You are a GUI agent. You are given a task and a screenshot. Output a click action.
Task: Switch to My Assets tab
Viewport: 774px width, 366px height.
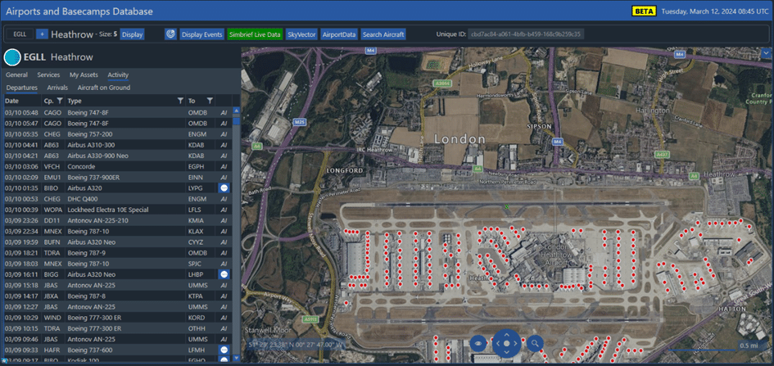point(84,75)
